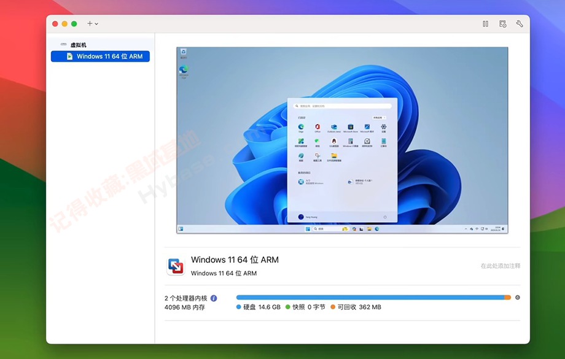
Task: Click the Recycle Bin icon on the guest desktop
Action: coord(184,53)
